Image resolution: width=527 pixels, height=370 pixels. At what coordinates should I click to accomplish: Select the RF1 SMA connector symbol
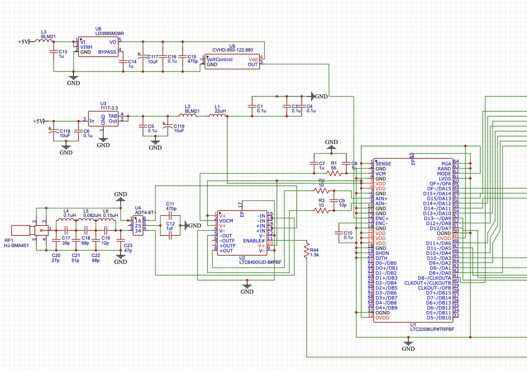(29, 230)
